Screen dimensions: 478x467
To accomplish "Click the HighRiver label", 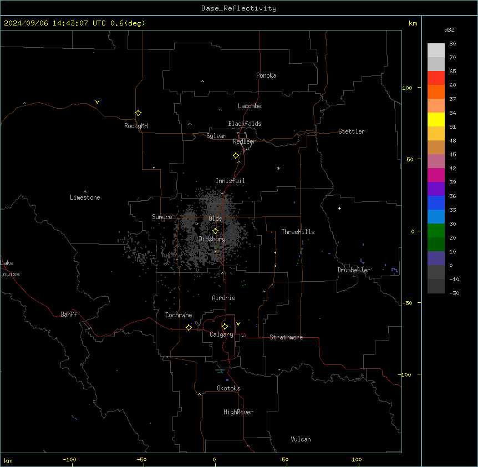I will click(x=238, y=412).
